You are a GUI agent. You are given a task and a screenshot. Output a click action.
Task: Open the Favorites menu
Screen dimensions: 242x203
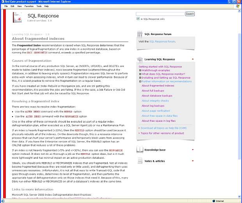pos(29,6)
